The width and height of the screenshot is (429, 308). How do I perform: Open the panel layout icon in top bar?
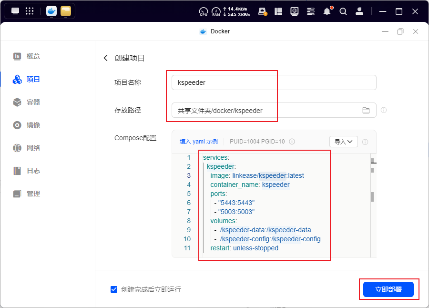(x=278, y=11)
